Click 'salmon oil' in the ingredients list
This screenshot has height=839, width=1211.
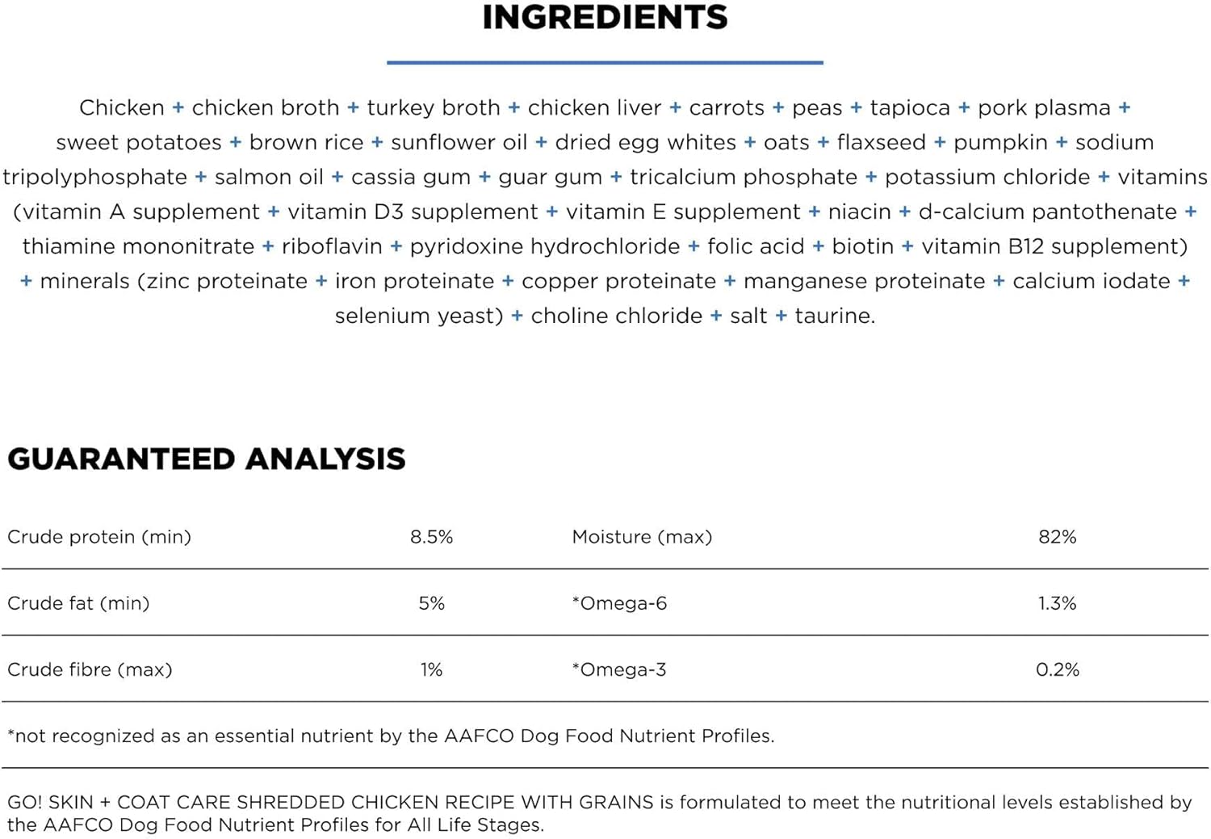click(x=269, y=177)
